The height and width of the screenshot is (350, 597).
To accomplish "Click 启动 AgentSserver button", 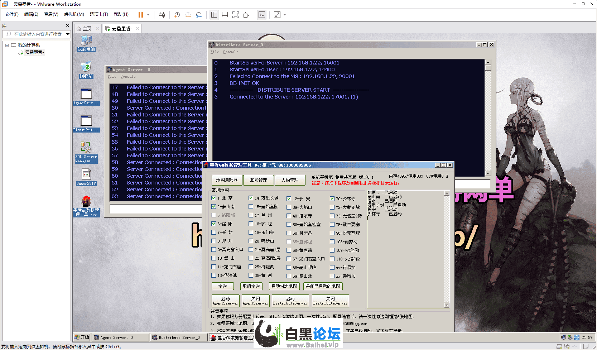I will coord(226,301).
